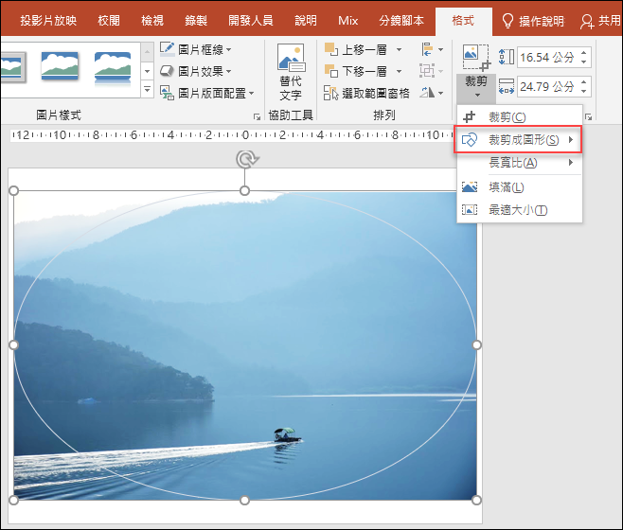Click the 操作說明 lightbulb search

[532, 21]
